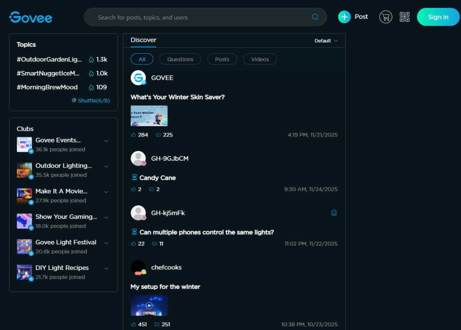Select the Questions filter

[x=180, y=59]
